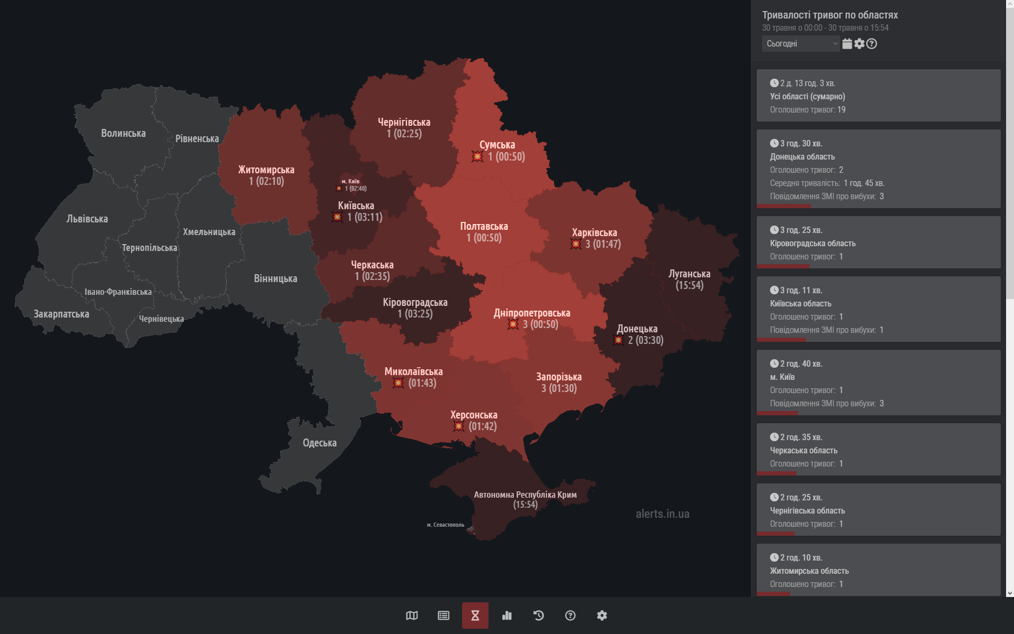Click scrollbar down arrow in side panel
The height and width of the screenshot is (634, 1014).
tap(1010, 593)
